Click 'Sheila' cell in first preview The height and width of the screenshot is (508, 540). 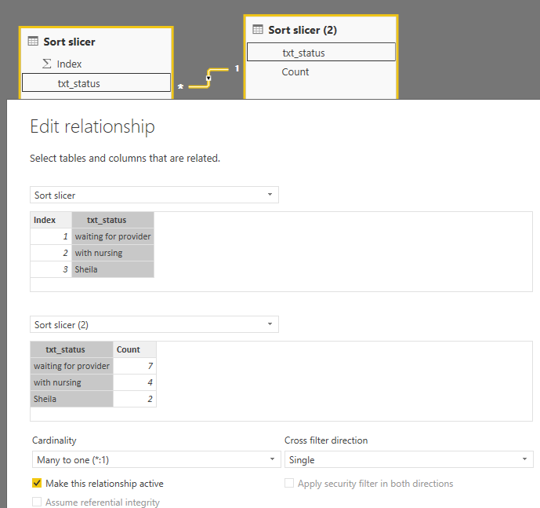113,269
